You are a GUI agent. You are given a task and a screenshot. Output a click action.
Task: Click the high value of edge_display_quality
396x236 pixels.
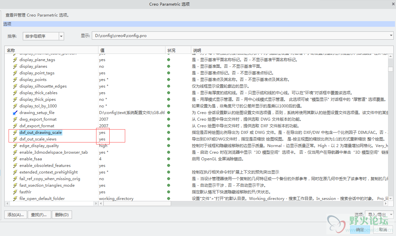[x=103, y=146]
